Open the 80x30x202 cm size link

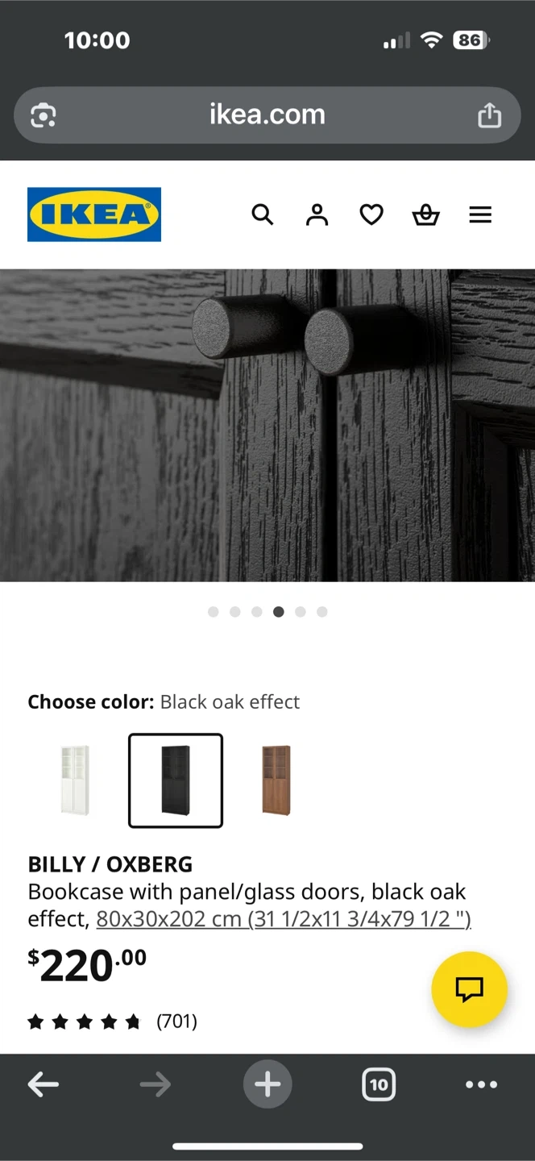284,918
